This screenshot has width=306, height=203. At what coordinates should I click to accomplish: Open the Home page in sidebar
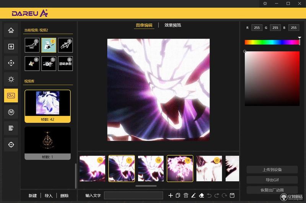click(x=11, y=31)
